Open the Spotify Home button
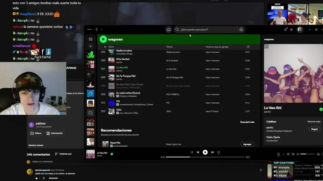This screenshot has width=323, height=181. click(x=169, y=29)
